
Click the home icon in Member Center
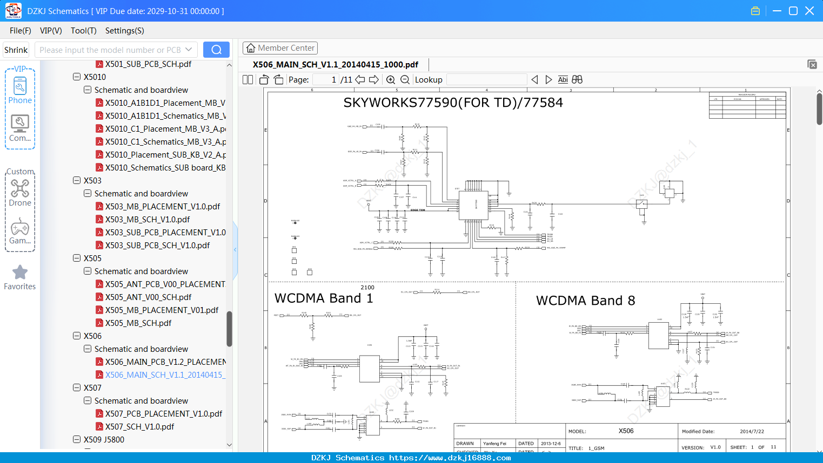tap(251, 48)
